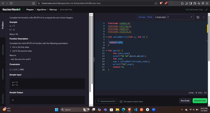Go back with the browser back arrow
The image size is (210, 113).
point(3,3)
